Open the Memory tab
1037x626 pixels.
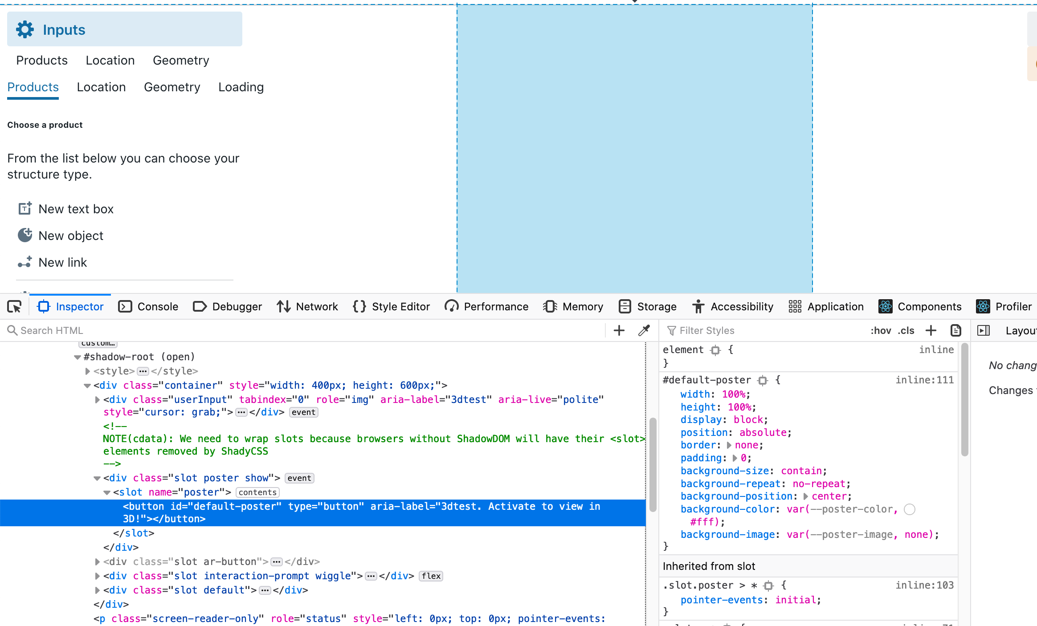point(573,306)
